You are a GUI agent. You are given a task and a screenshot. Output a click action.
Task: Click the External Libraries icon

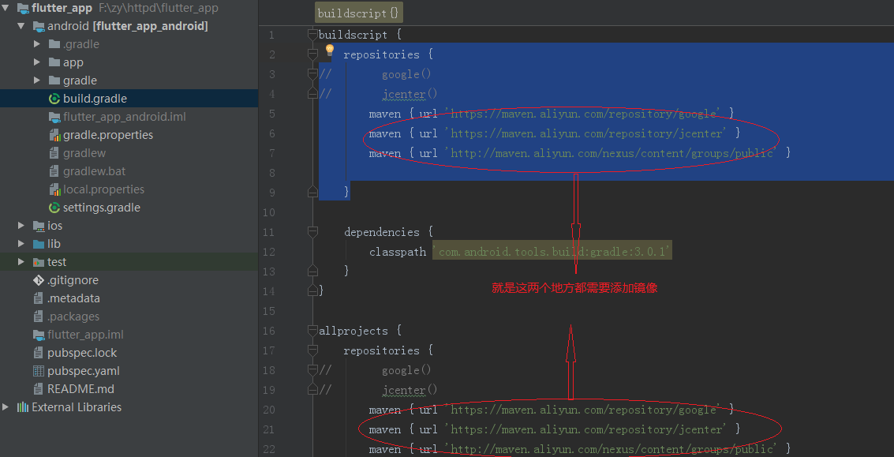tap(23, 406)
